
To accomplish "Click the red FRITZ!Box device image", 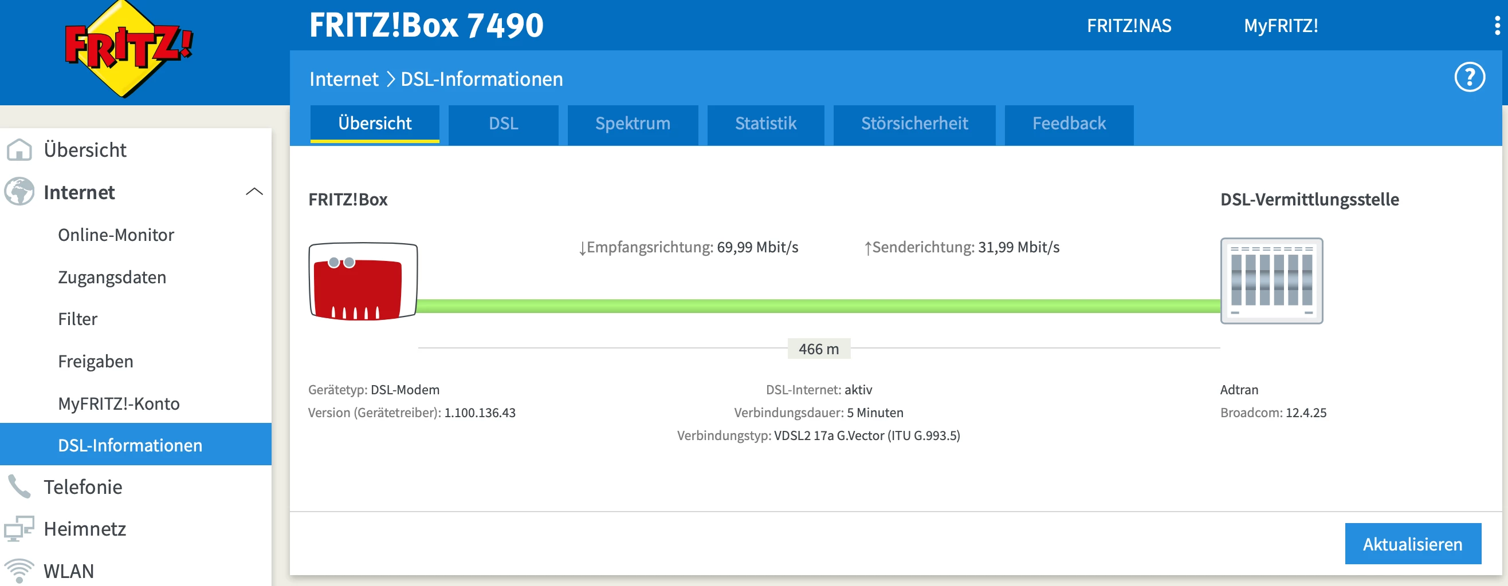I will 363,282.
